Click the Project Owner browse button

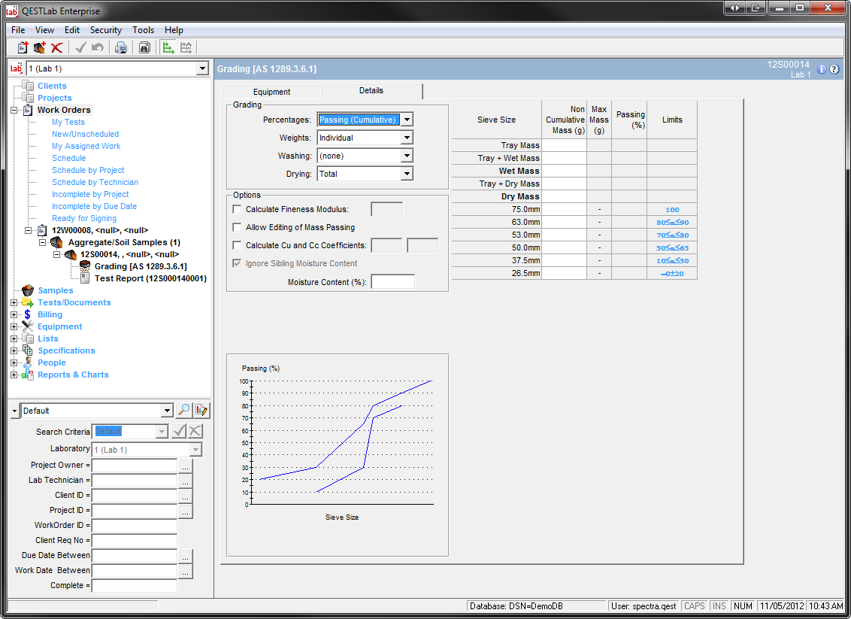186,466
